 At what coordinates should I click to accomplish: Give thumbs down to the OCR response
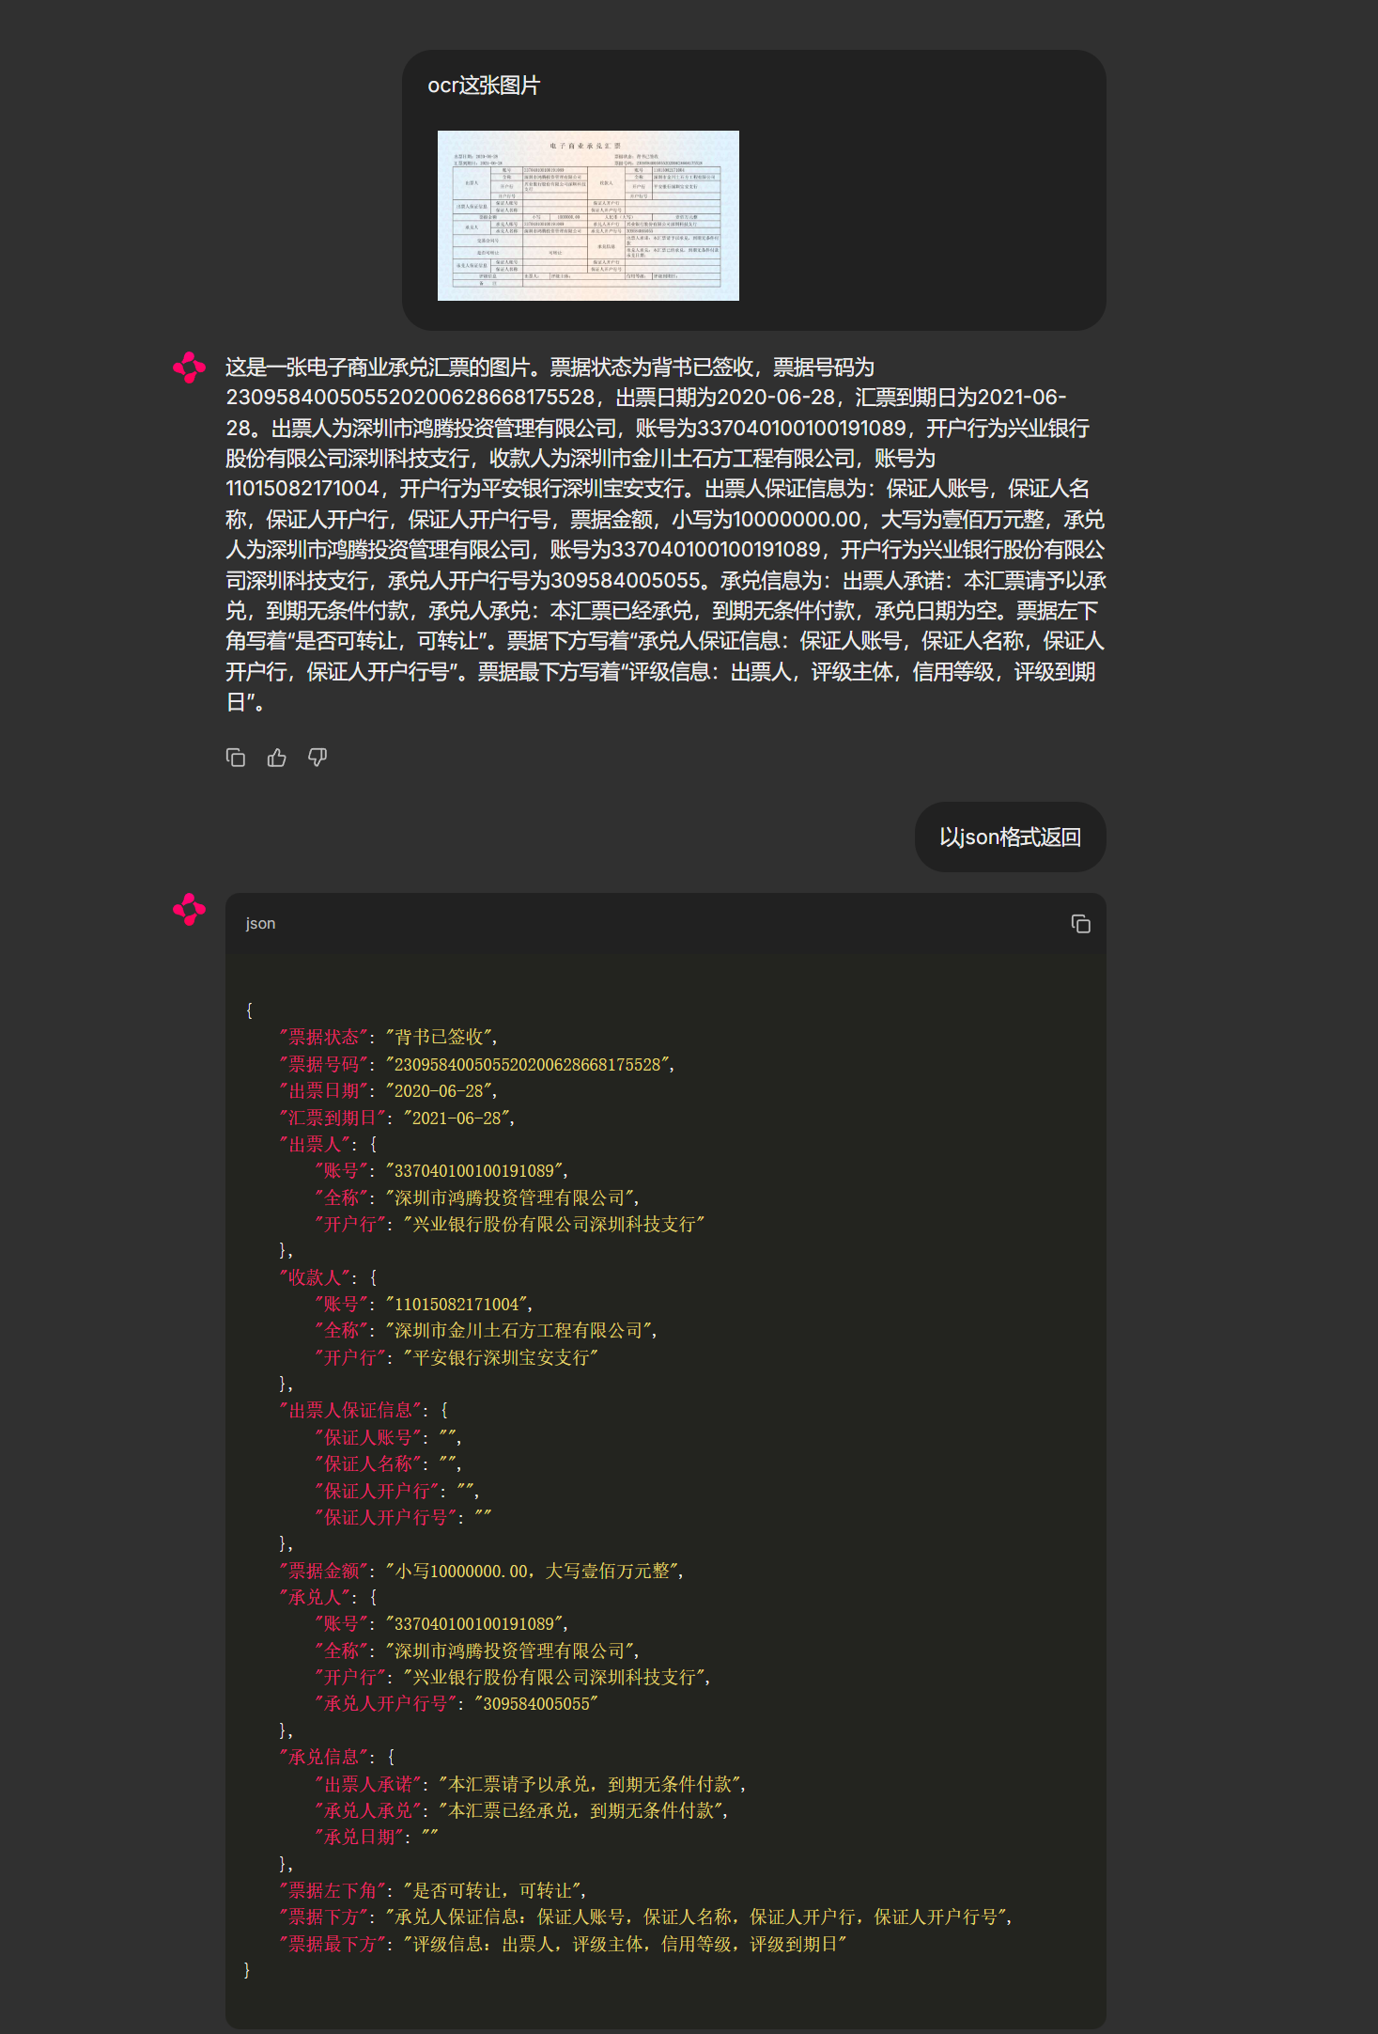317,758
